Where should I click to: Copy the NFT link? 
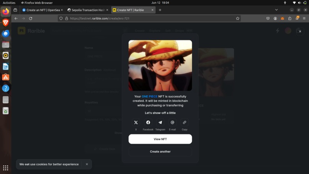pyautogui.click(x=184, y=123)
